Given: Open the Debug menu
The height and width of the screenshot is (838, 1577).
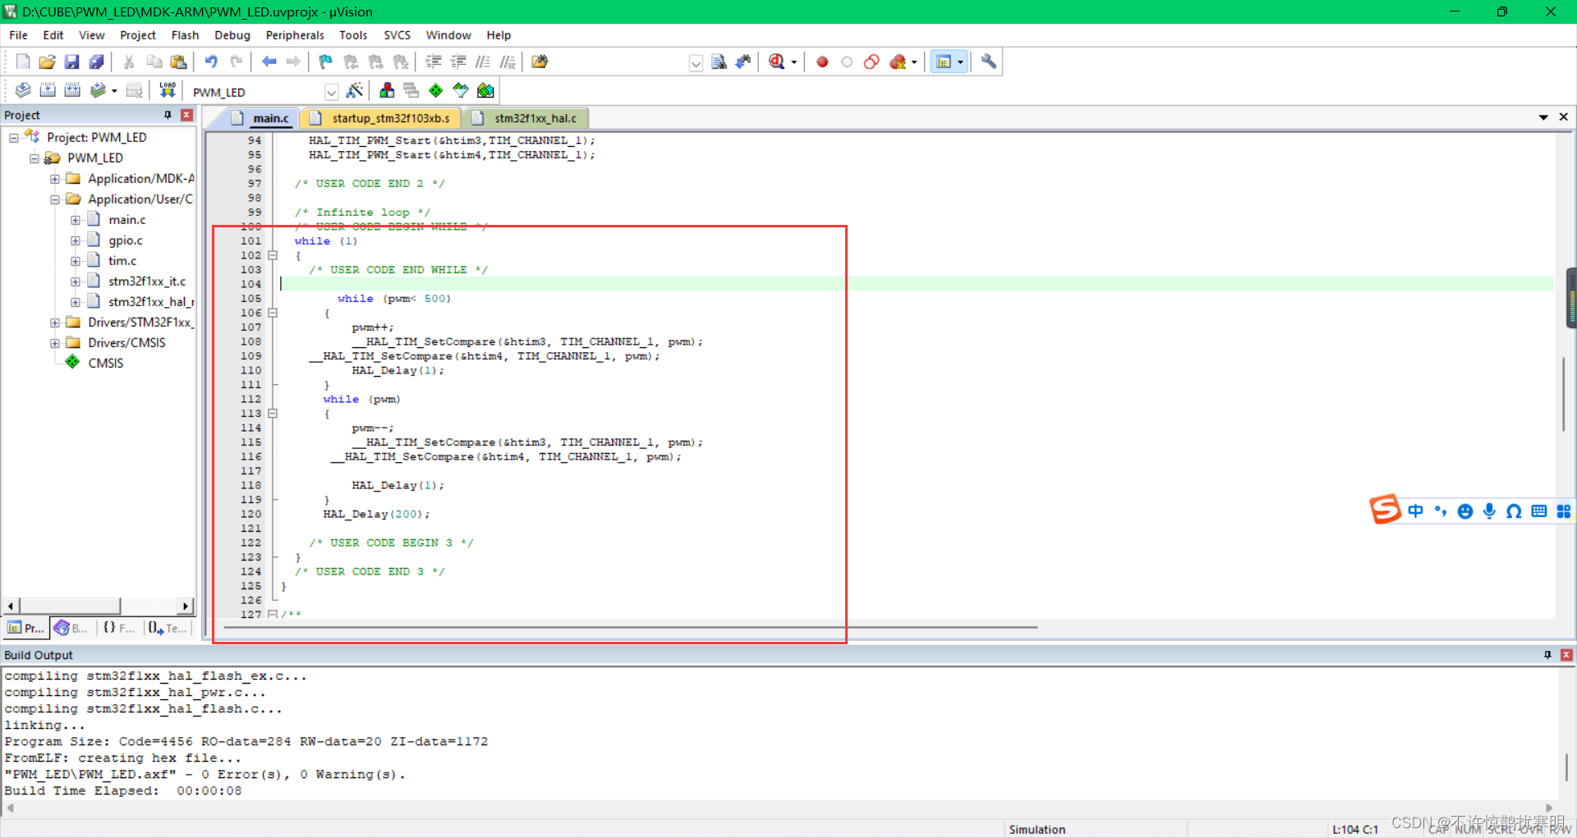Looking at the screenshot, I should (x=232, y=35).
